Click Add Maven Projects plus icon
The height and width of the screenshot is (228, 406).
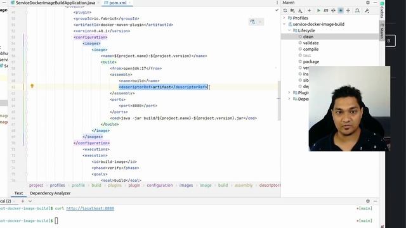click(x=309, y=11)
